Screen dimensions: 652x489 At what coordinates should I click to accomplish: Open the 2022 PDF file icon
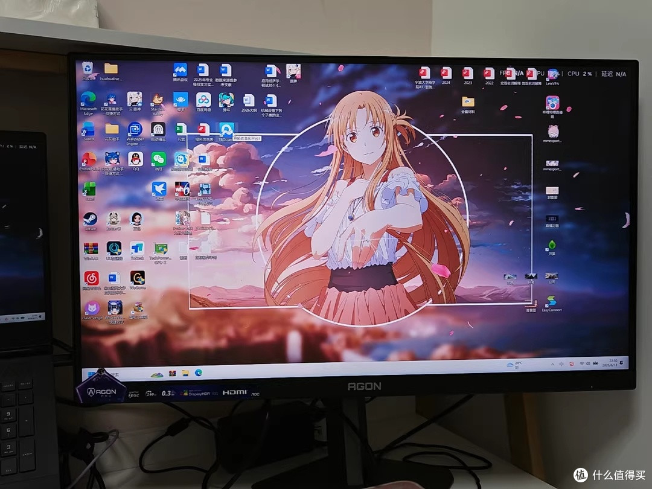coord(490,75)
